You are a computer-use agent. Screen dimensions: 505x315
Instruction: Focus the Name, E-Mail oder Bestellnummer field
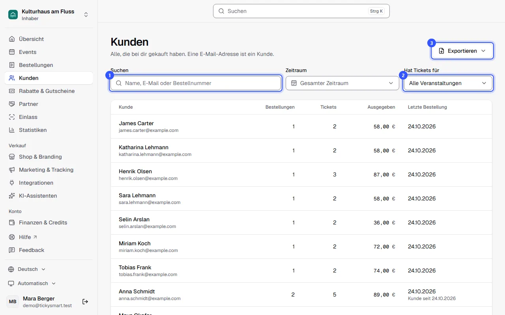coord(196,83)
